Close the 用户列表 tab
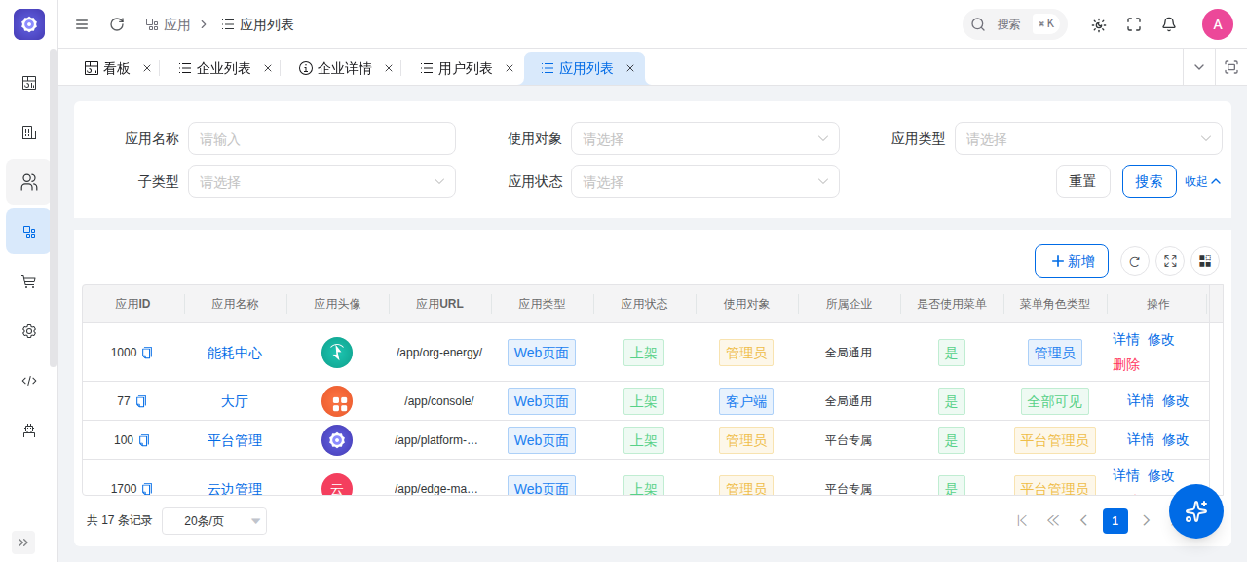 510,68
